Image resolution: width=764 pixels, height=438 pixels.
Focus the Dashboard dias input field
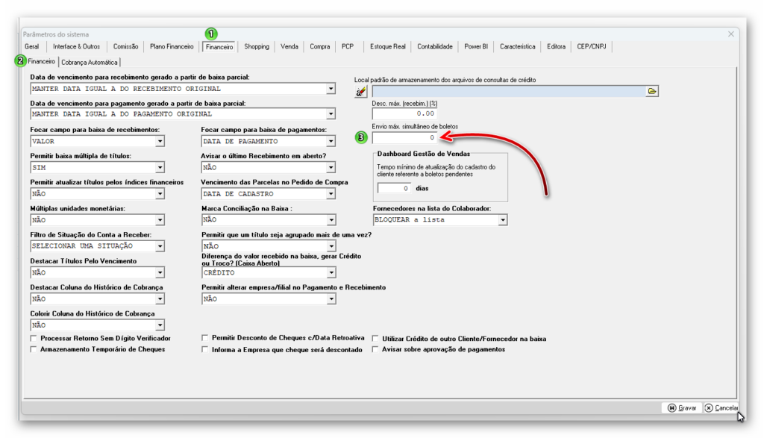click(x=394, y=188)
